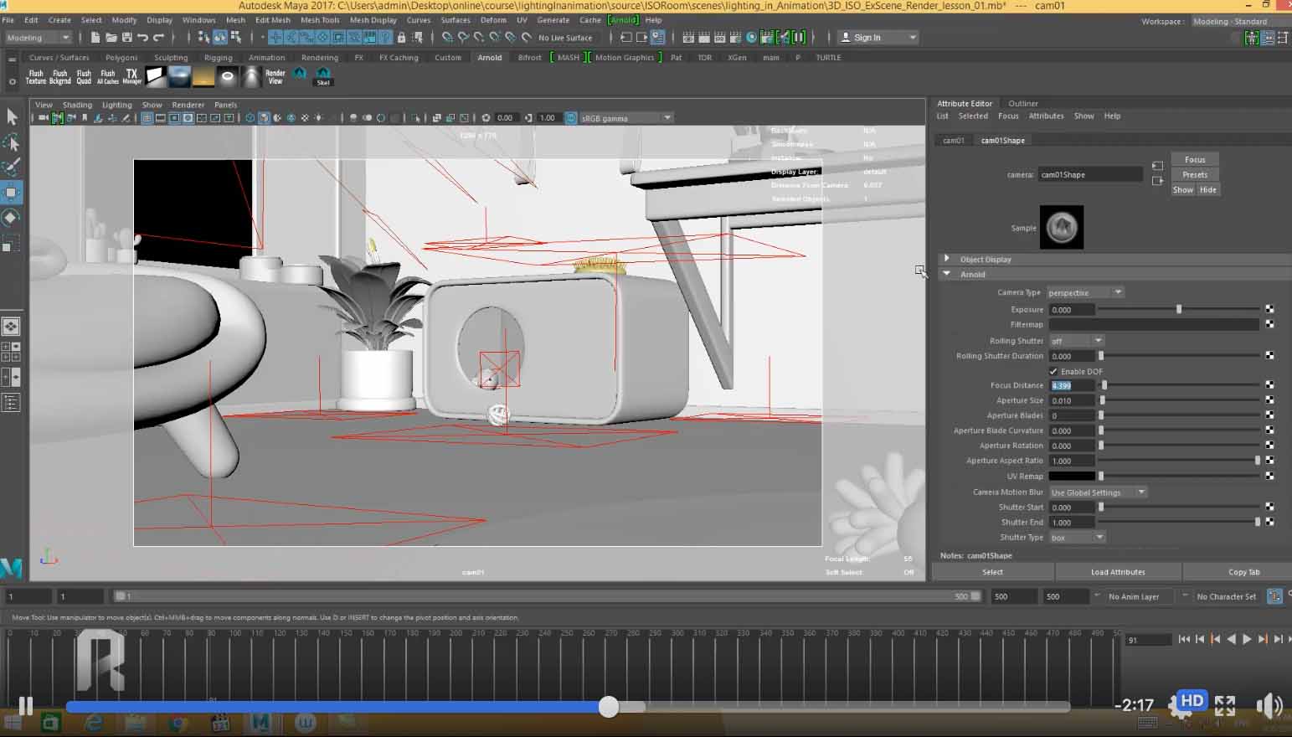
Task: Open the Rendering shelf tab
Action: 319,58
